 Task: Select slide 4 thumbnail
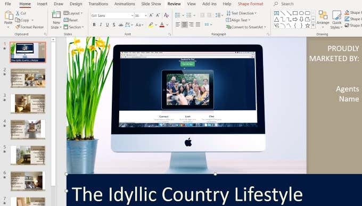tap(28, 129)
